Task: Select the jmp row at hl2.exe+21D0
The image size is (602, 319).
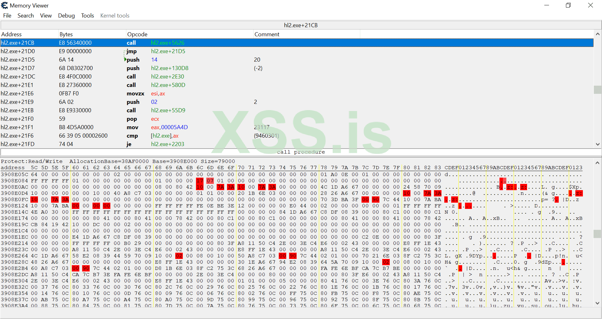Action: pyautogui.click(x=297, y=51)
